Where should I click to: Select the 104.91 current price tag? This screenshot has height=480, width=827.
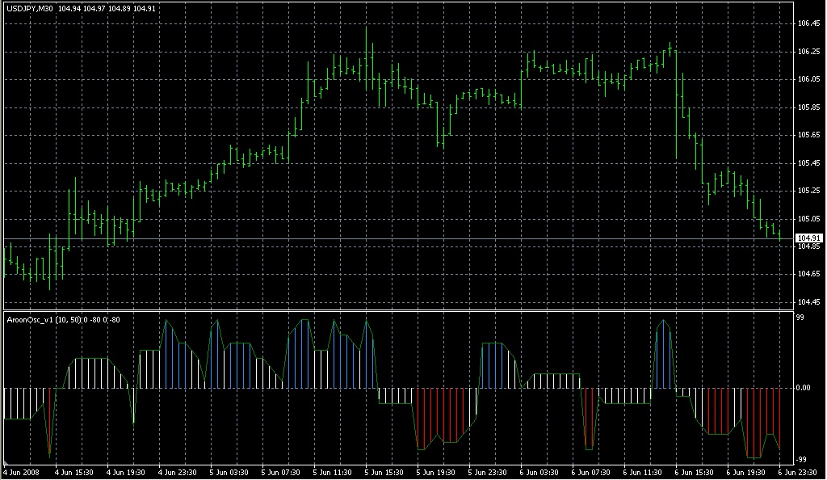click(809, 238)
